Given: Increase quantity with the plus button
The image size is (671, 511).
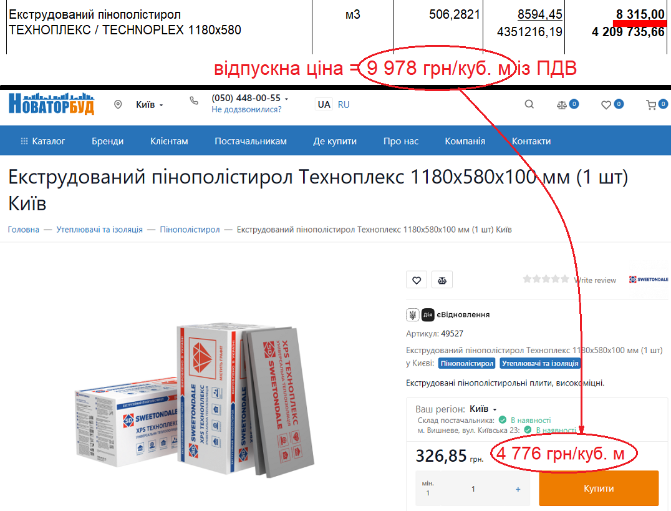Looking at the screenshot, I should [x=518, y=489].
